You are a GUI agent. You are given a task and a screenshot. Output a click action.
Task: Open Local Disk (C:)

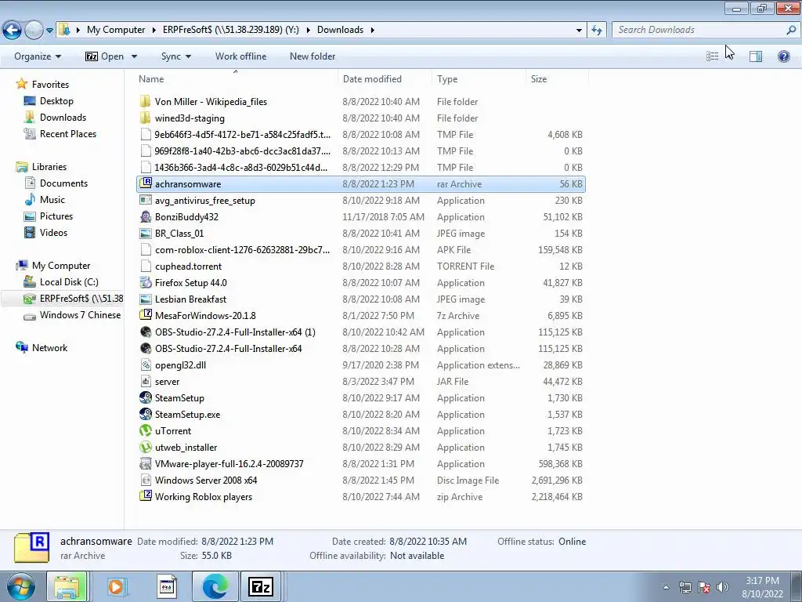tap(69, 282)
